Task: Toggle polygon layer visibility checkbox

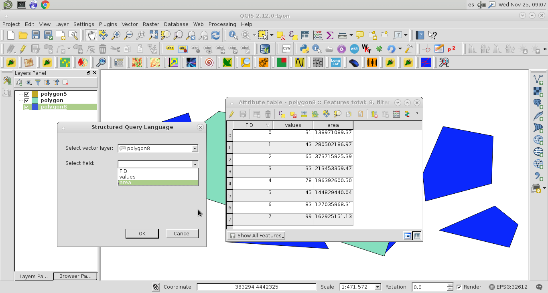Action: coord(27,100)
